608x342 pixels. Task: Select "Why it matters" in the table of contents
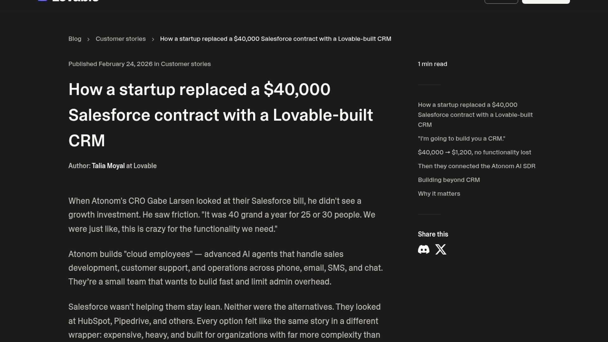(439, 194)
